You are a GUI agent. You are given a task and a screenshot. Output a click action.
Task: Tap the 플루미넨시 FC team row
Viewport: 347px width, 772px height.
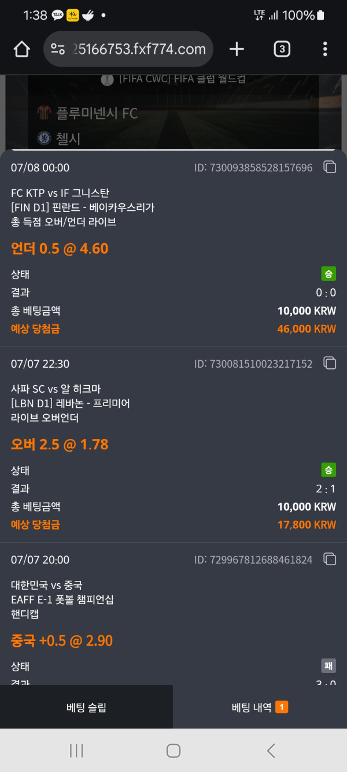[x=97, y=113]
